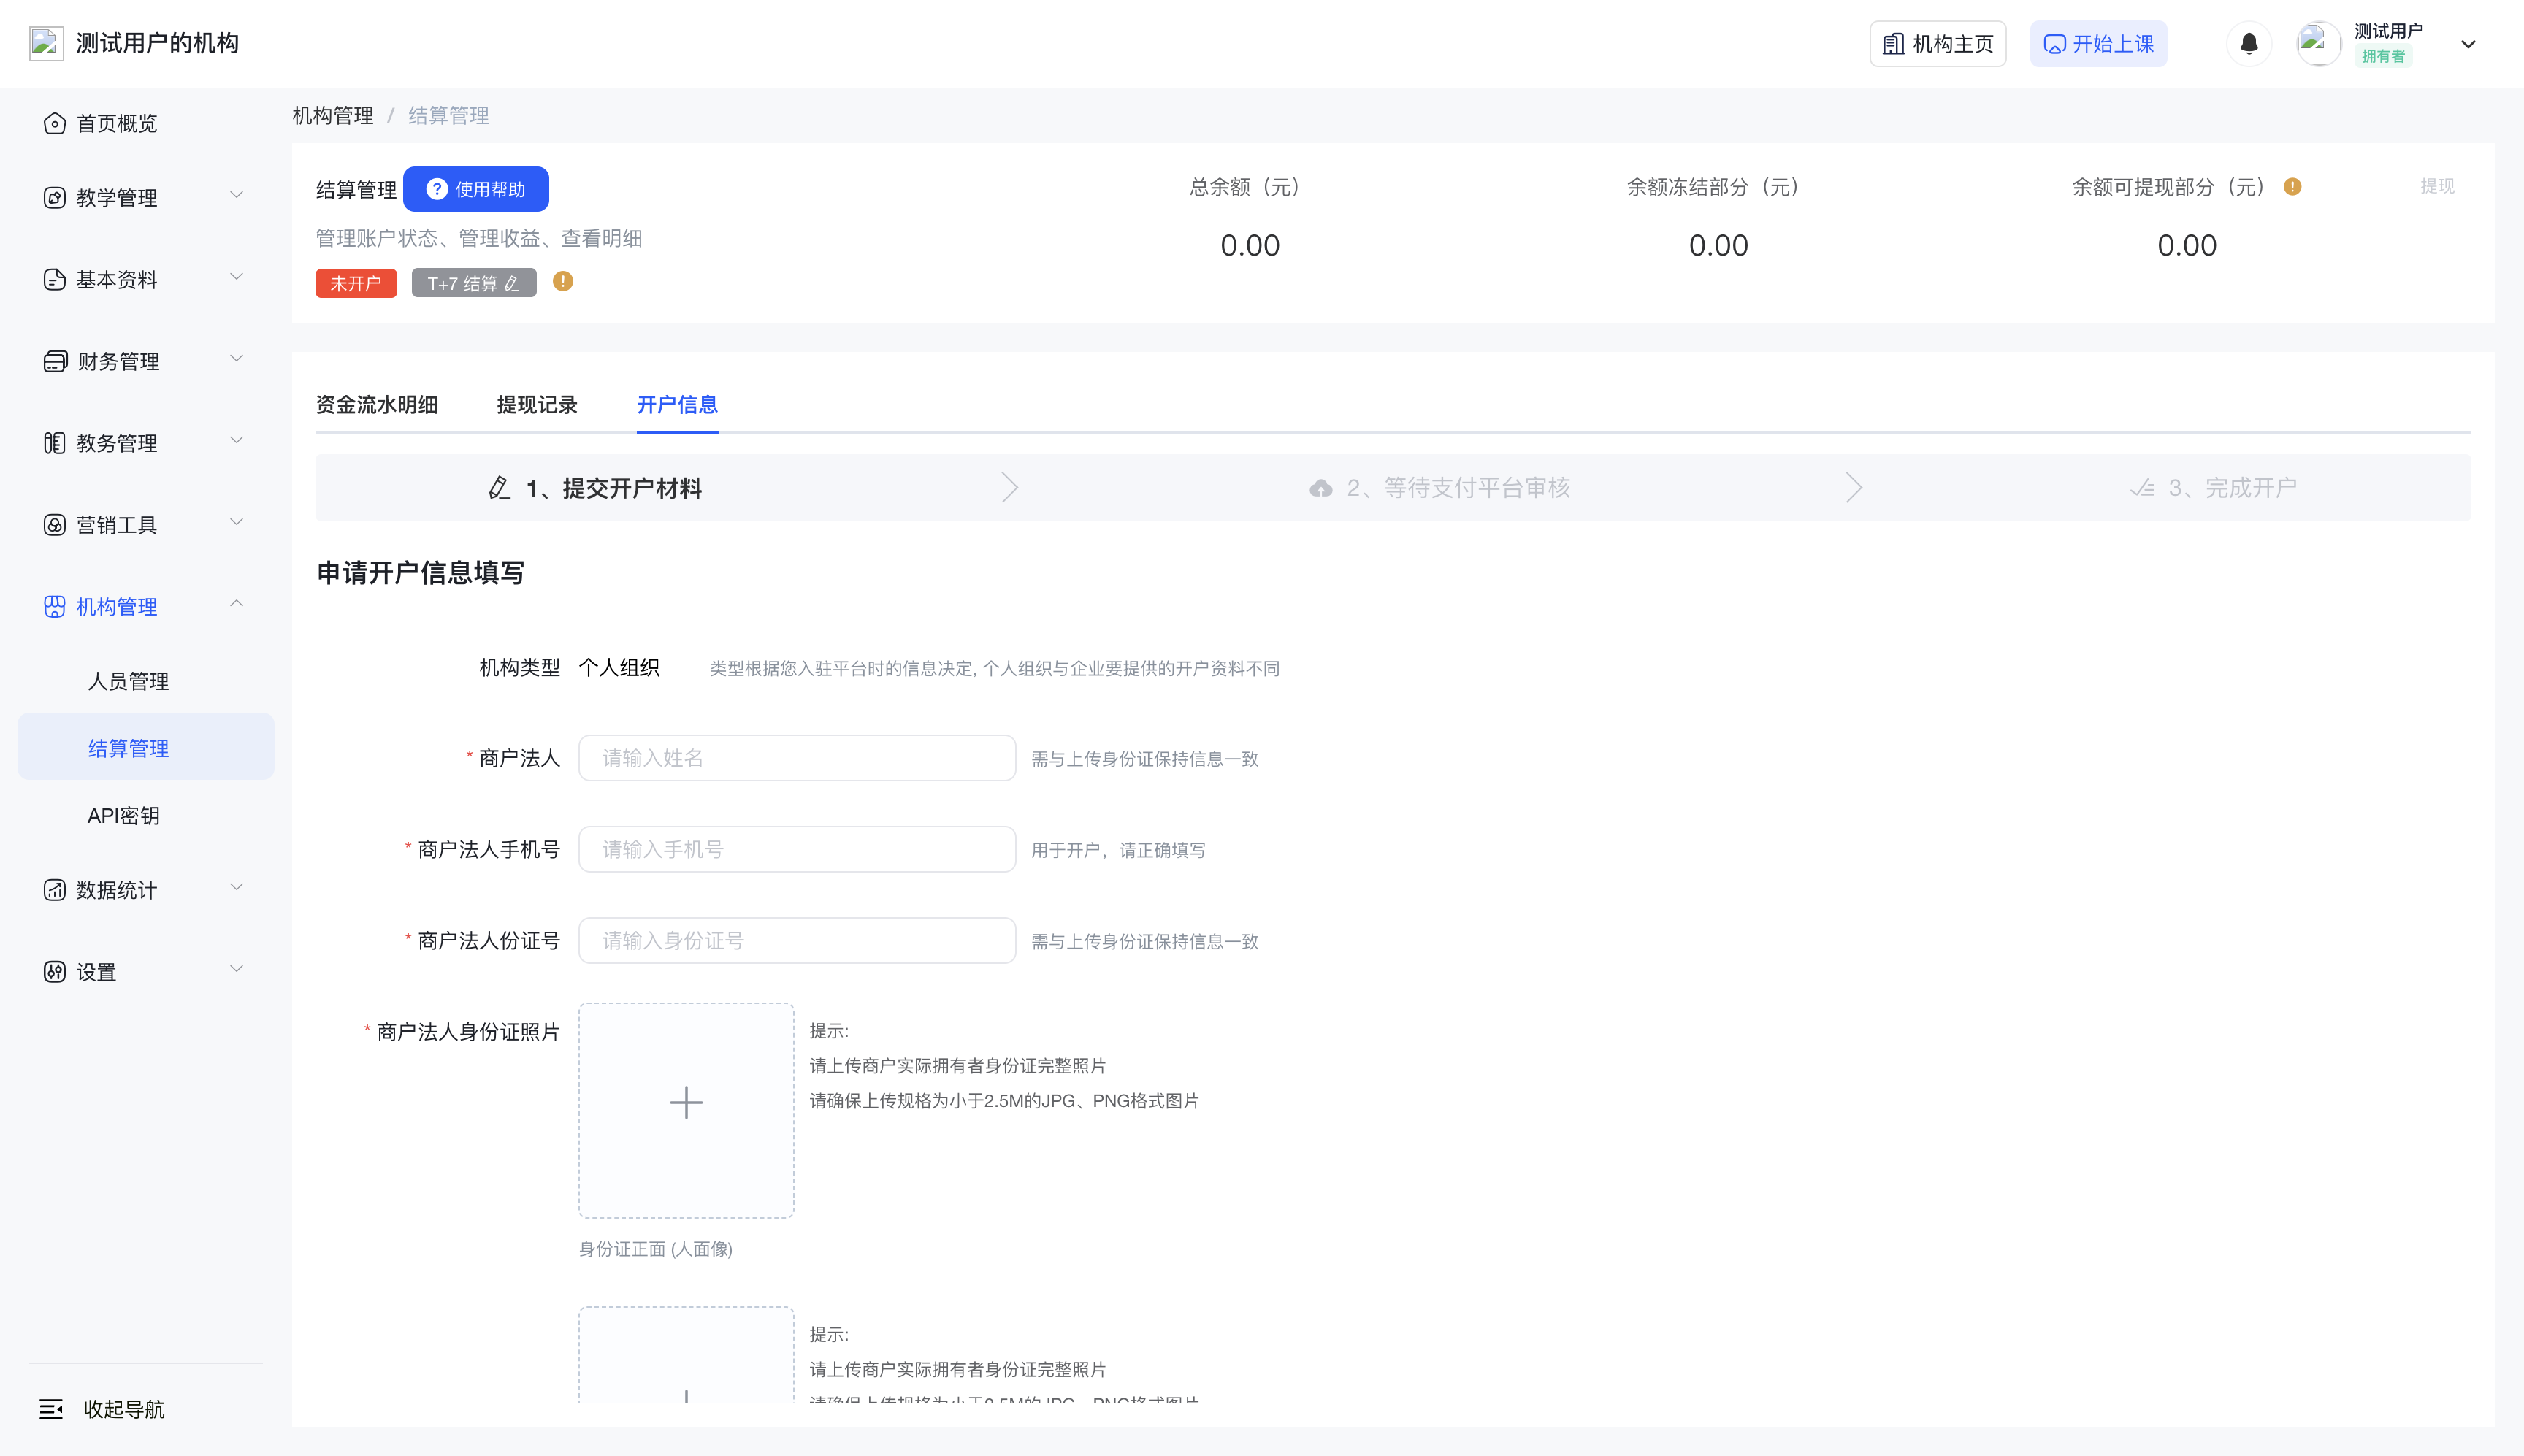Click the 财务管理 sidebar icon
This screenshot has width=2524, height=1456.
tap(55, 361)
